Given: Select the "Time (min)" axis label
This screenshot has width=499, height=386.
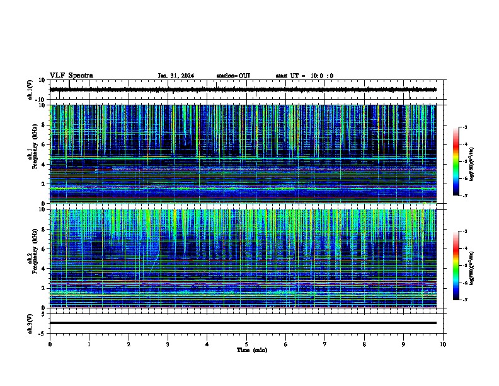Looking at the screenshot, I should coord(252,350).
